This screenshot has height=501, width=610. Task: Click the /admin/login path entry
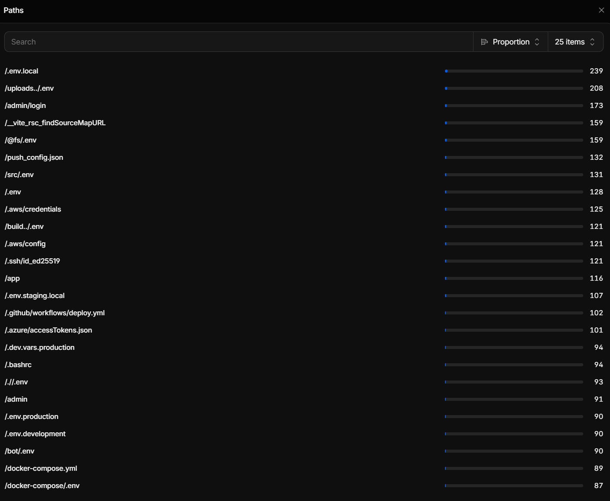pyautogui.click(x=25, y=105)
